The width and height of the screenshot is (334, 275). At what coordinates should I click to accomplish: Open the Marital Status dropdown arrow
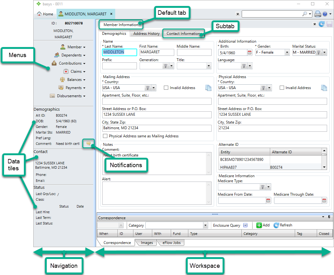tap(324, 52)
